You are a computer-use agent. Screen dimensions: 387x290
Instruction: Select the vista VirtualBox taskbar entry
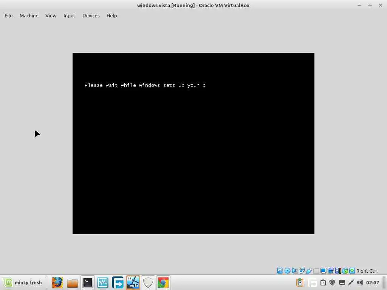[133, 282]
